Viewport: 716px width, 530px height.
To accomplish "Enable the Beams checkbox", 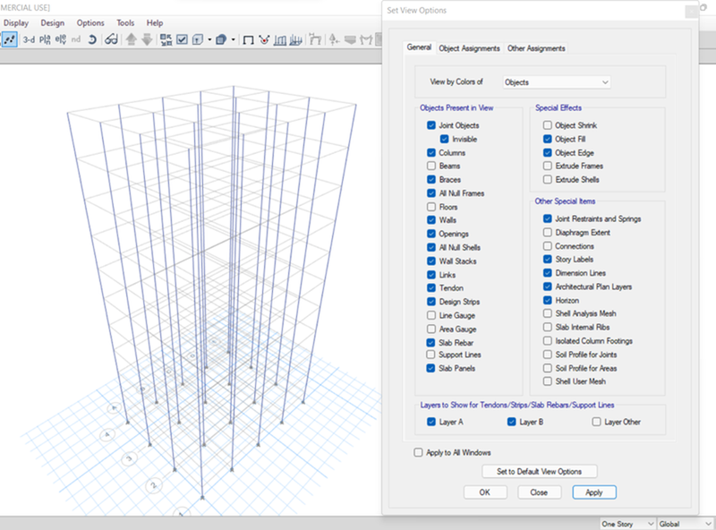I will point(431,166).
